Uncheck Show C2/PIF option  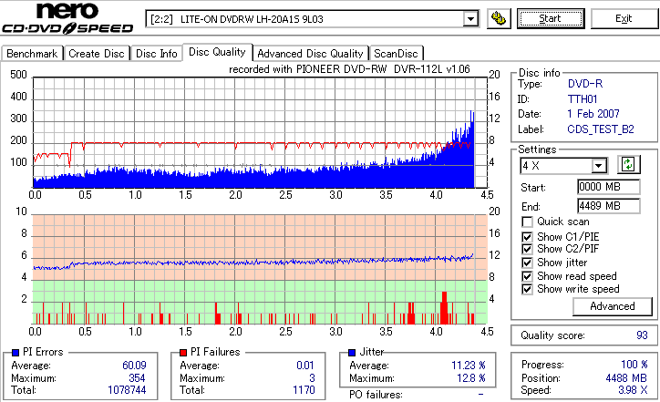coord(527,249)
